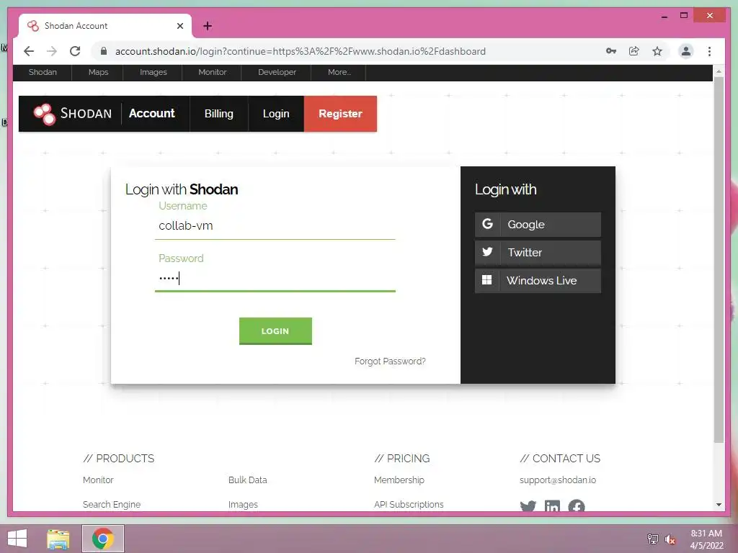Click the Forgot Password? link

[x=390, y=361]
